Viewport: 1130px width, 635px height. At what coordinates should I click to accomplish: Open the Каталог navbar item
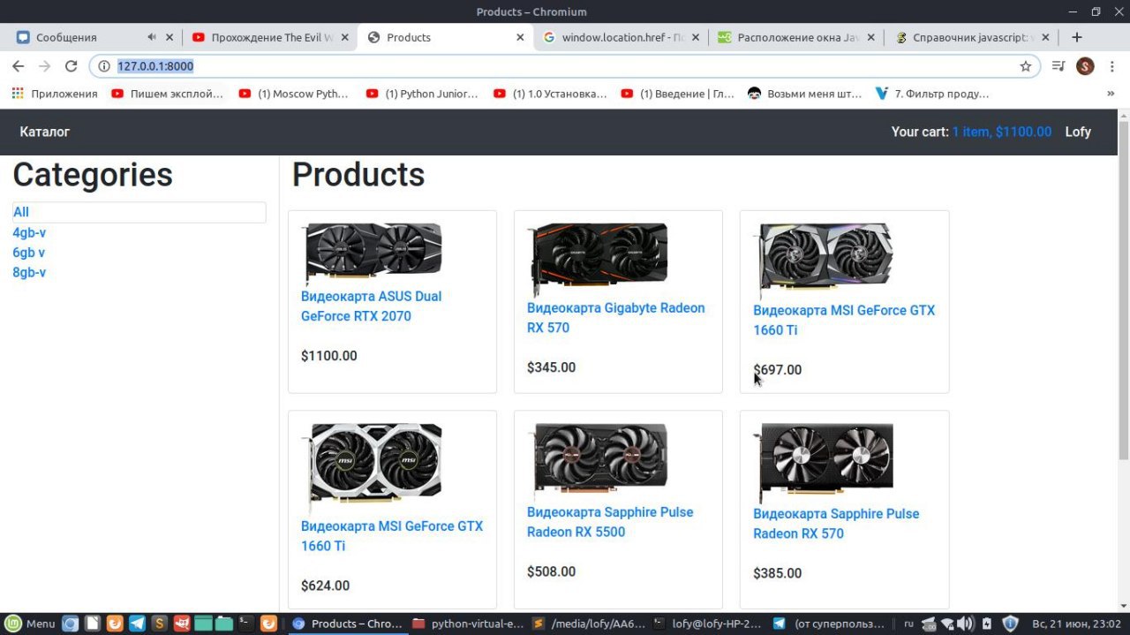click(45, 132)
